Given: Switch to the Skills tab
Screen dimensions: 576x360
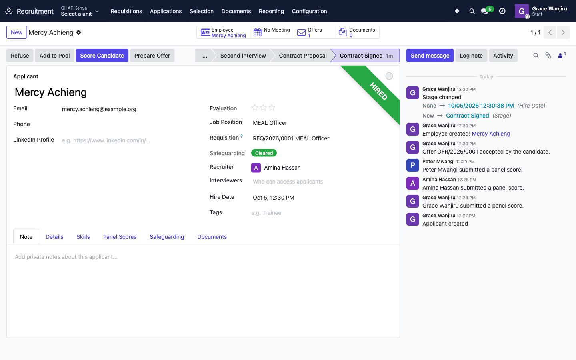Looking at the screenshot, I should pyautogui.click(x=83, y=237).
